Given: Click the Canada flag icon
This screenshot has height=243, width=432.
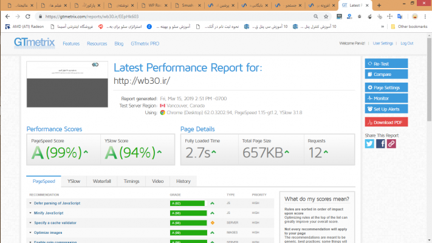Looking at the screenshot, I should coord(163,106).
